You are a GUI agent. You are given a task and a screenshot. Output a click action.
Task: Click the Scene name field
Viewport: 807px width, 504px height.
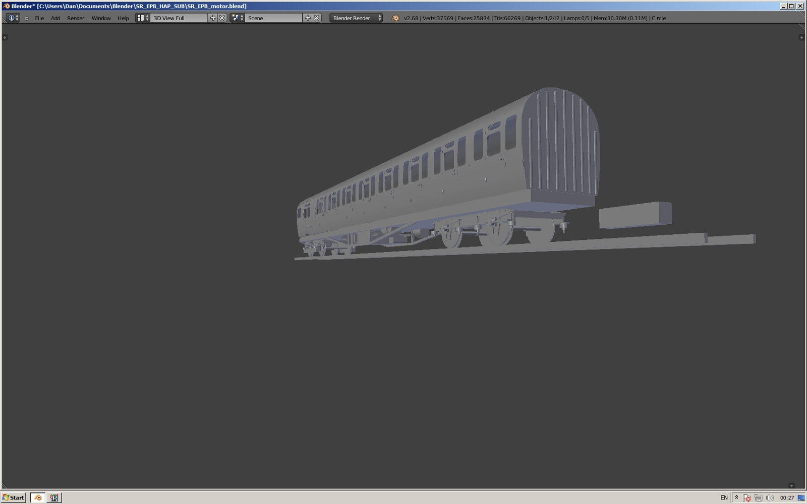pyautogui.click(x=273, y=18)
